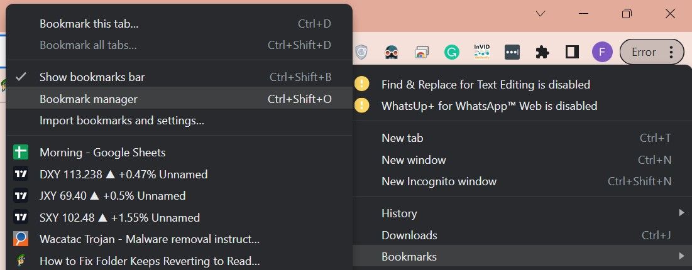Open Morning - Google Sheets bookmark
This screenshot has width=692, height=270.
pos(102,153)
